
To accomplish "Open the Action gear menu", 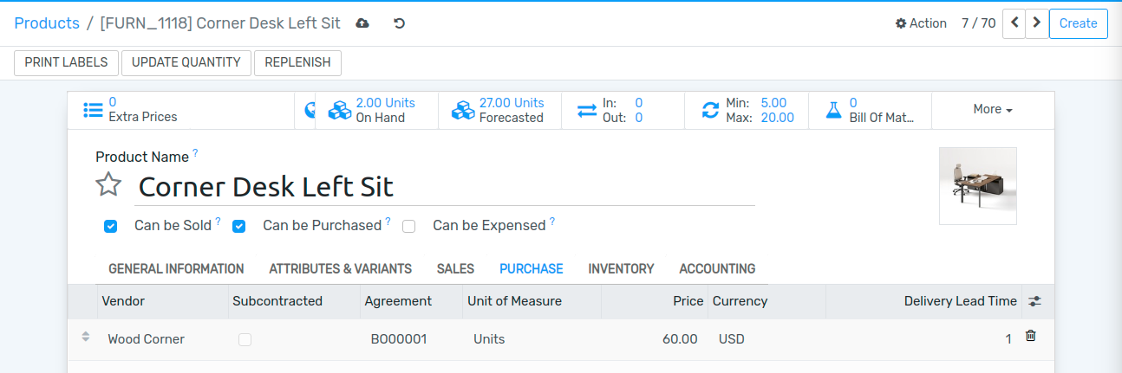I will pos(921,23).
